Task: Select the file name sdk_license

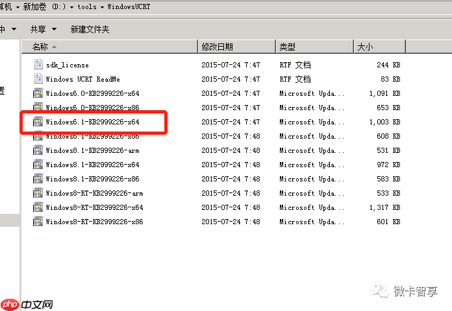Action: point(67,65)
